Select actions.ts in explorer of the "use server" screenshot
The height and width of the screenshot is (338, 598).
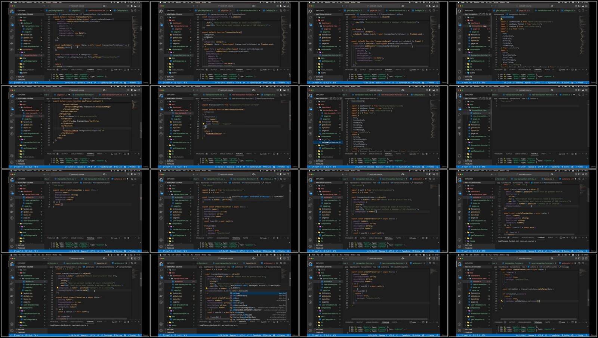(x=477, y=113)
